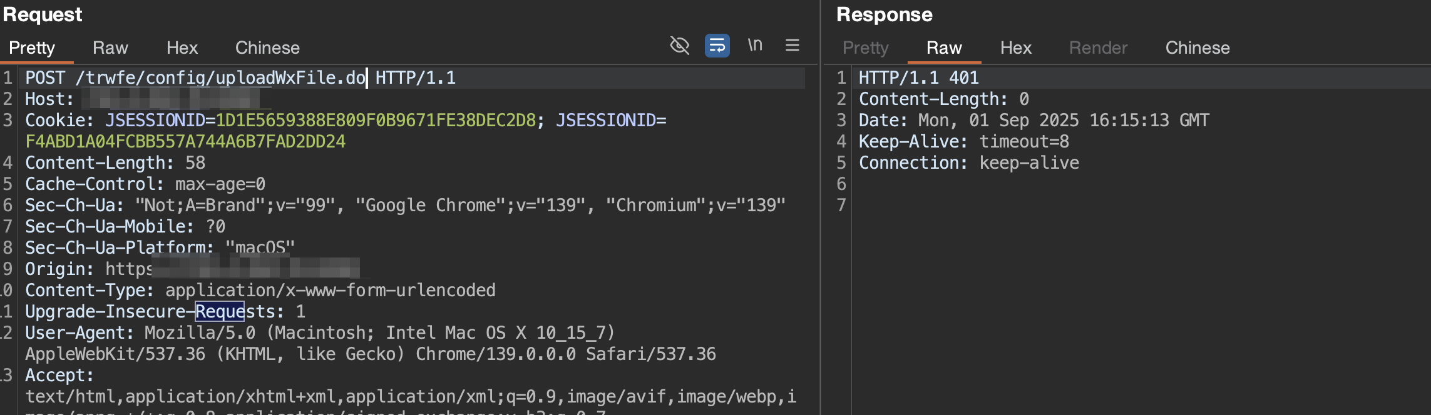The width and height of the screenshot is (1431, 415).
Task: Switch to the request Pretty tab
Action: coord(32,48)
